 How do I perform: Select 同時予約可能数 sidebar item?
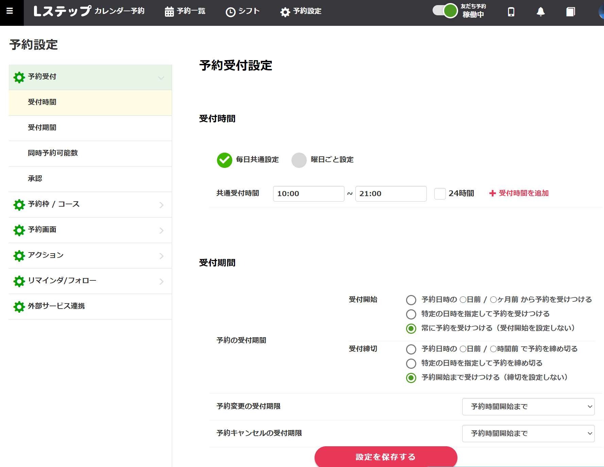tap(90, 154)
